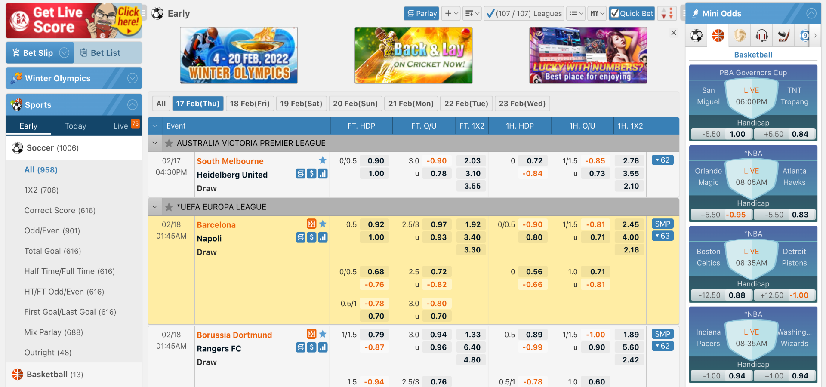Screen dimensions: 826x387
Task: Select Barcelona FT 1X2 odds 1.92
Action: pos(472,224)
